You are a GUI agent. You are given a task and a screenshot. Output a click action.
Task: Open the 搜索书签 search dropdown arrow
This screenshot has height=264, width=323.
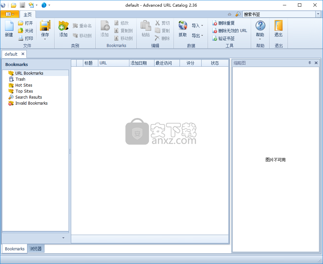tap(318, 14)
